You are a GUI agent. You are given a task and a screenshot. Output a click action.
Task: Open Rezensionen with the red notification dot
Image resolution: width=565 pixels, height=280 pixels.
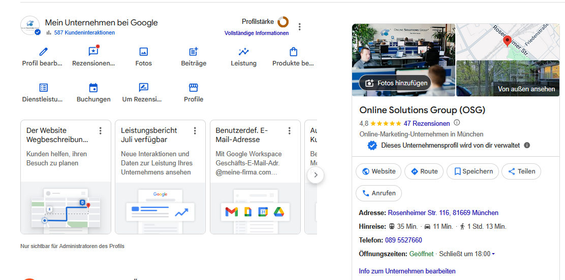pyautogui.click(x=93, y=51)
